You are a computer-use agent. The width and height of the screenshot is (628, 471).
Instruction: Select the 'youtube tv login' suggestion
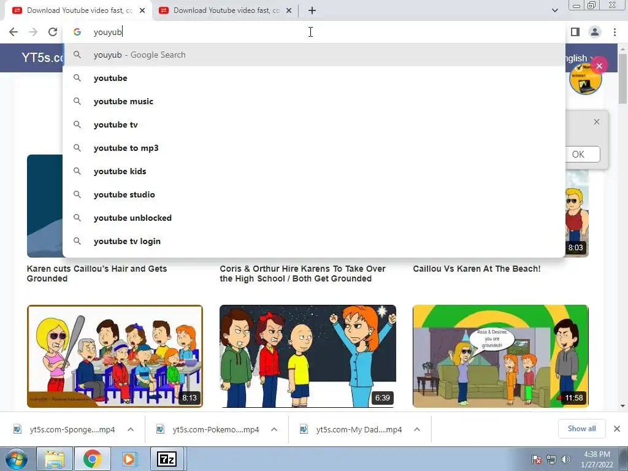click(x=313, y=241)
